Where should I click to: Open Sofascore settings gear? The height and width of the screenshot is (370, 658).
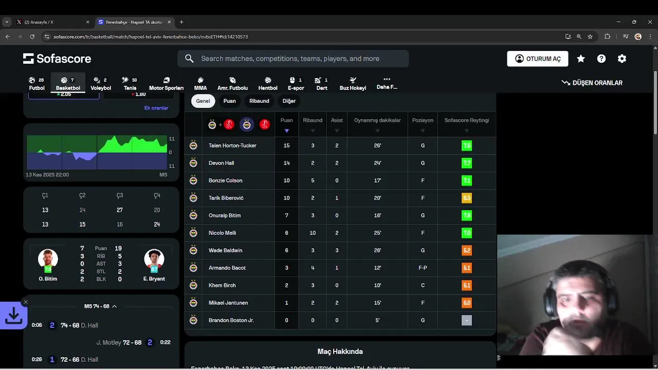click(622, 59)
